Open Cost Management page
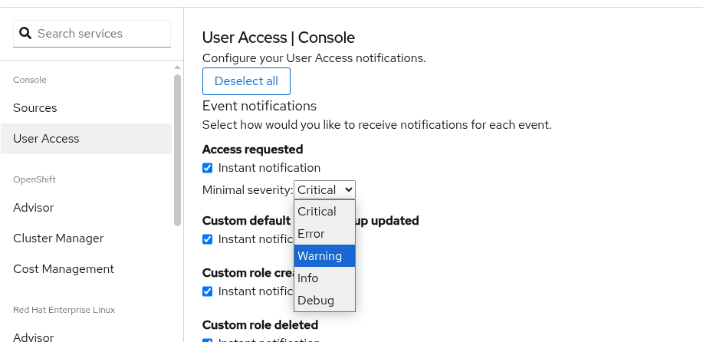 click(64, 269)
